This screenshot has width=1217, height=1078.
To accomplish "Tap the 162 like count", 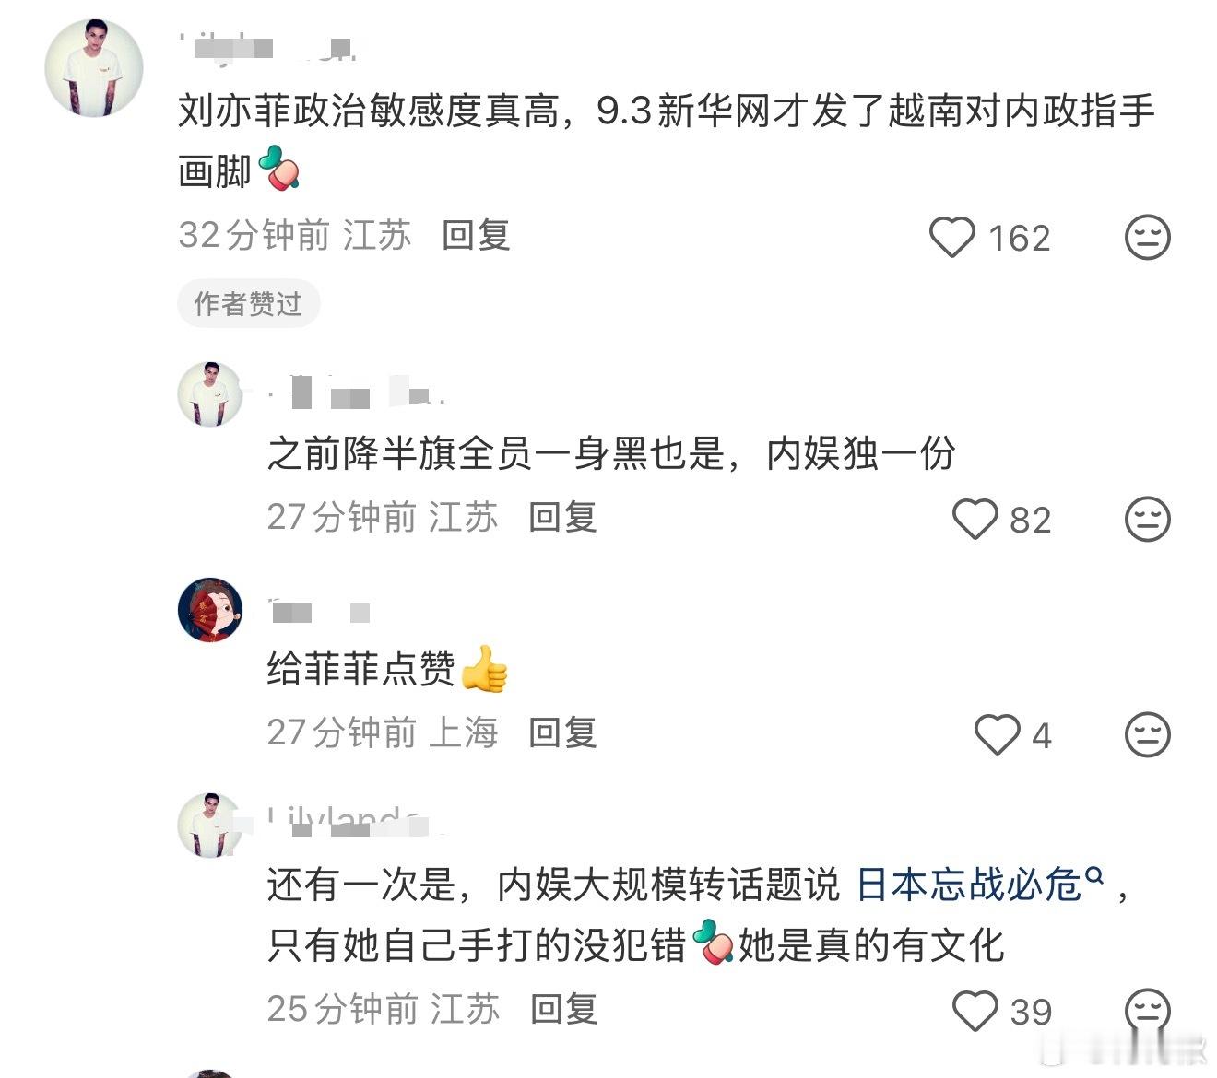I will (x=1019, y=239).
